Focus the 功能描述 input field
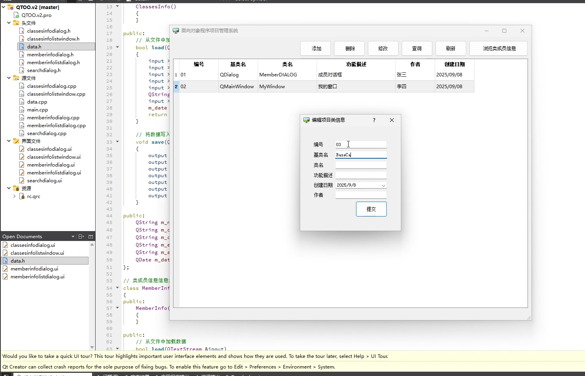 [x=361, y=175]
